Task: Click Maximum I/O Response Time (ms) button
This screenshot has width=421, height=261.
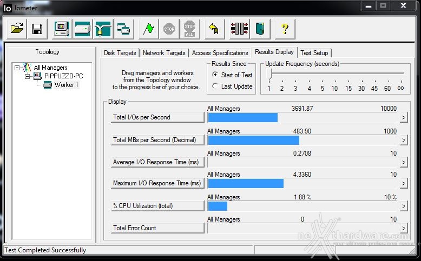Action: pyautogui.click(x=157, y=183)
